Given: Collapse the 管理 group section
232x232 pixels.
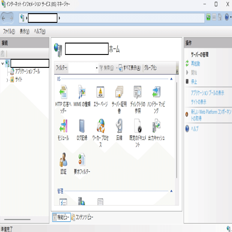Looking at the screenshot, I should 171,191.
